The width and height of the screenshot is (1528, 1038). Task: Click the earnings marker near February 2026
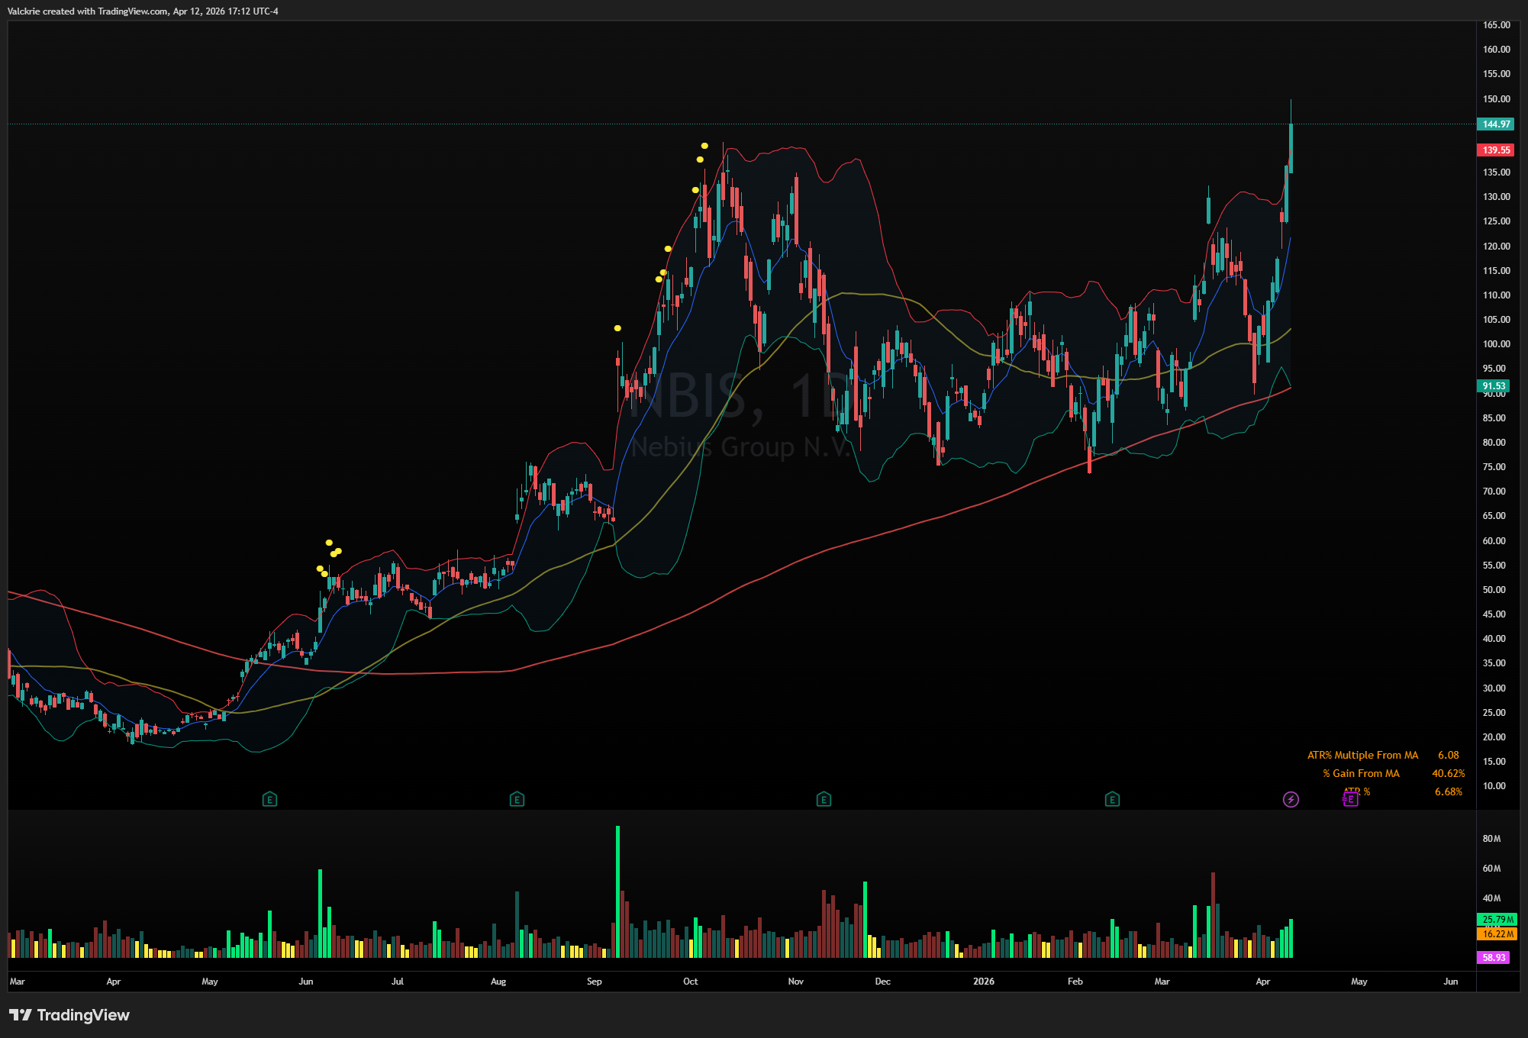[1112, 799]
